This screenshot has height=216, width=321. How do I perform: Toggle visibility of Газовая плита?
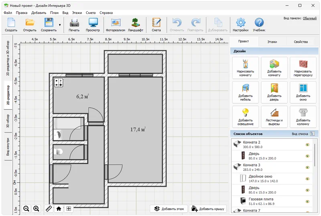[x=307, y=202]
